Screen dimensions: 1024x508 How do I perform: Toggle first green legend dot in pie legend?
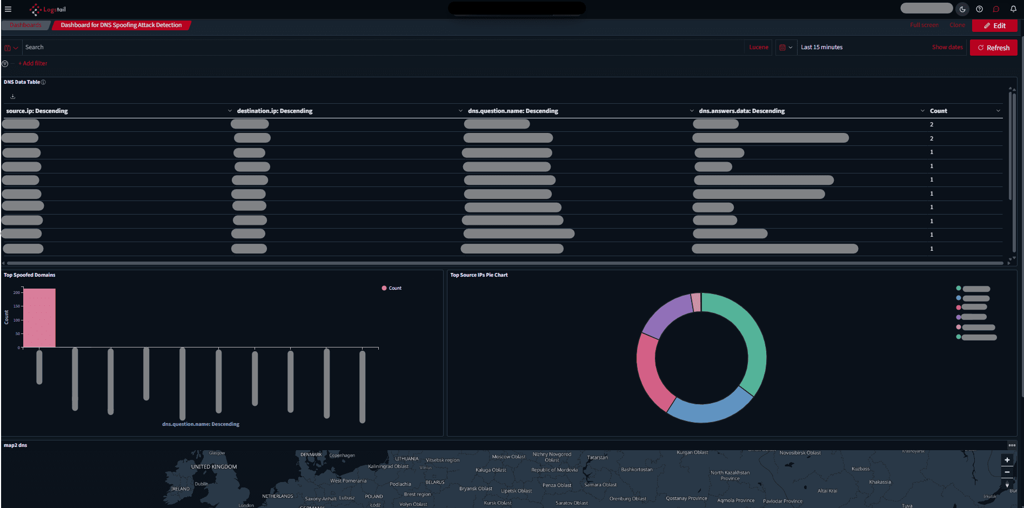pos(959,288)
